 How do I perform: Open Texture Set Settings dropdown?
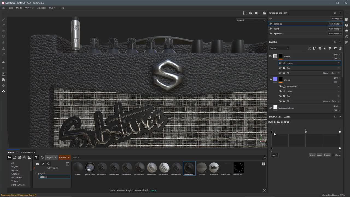337,19
